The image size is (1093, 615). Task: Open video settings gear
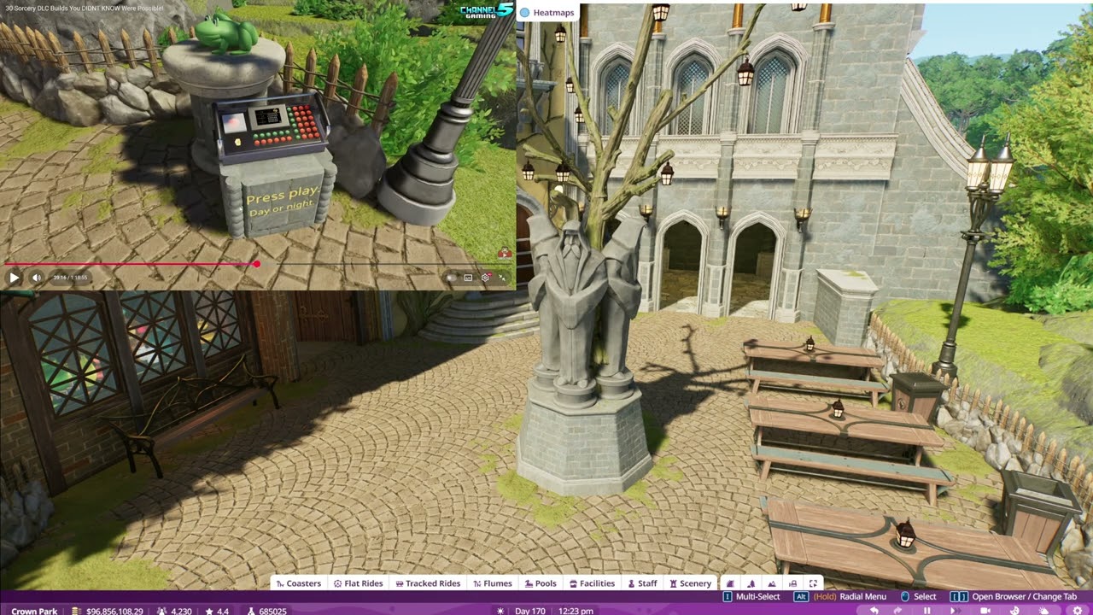485,278
